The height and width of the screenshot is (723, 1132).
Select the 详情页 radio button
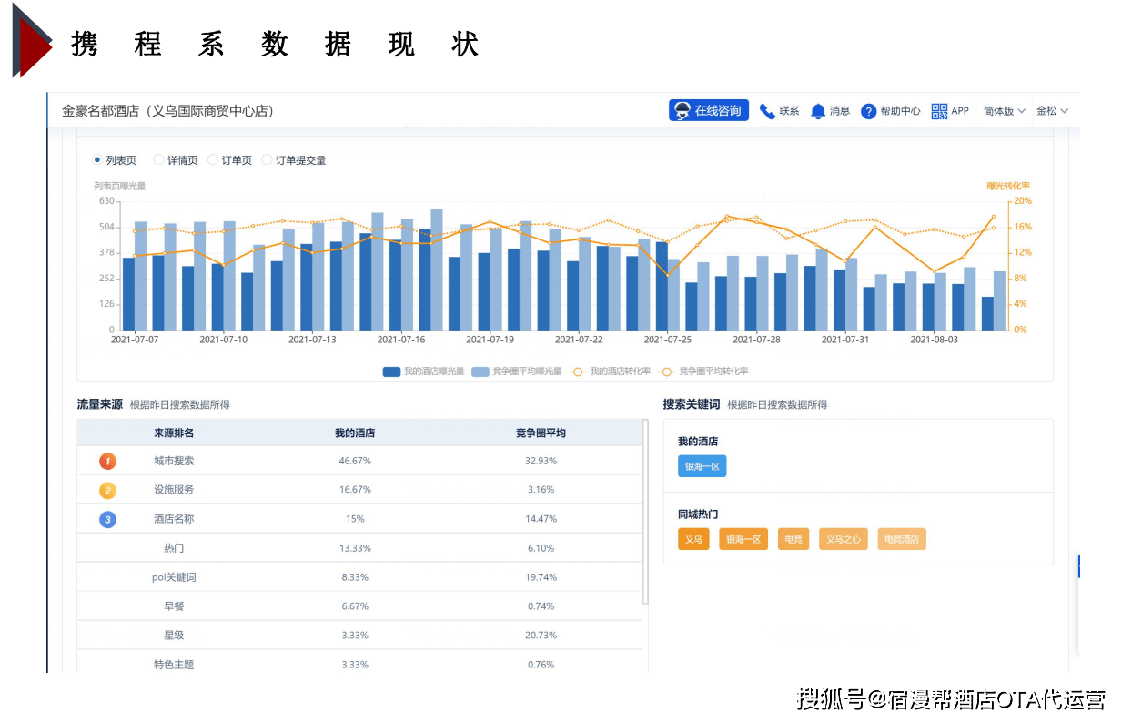158,160
